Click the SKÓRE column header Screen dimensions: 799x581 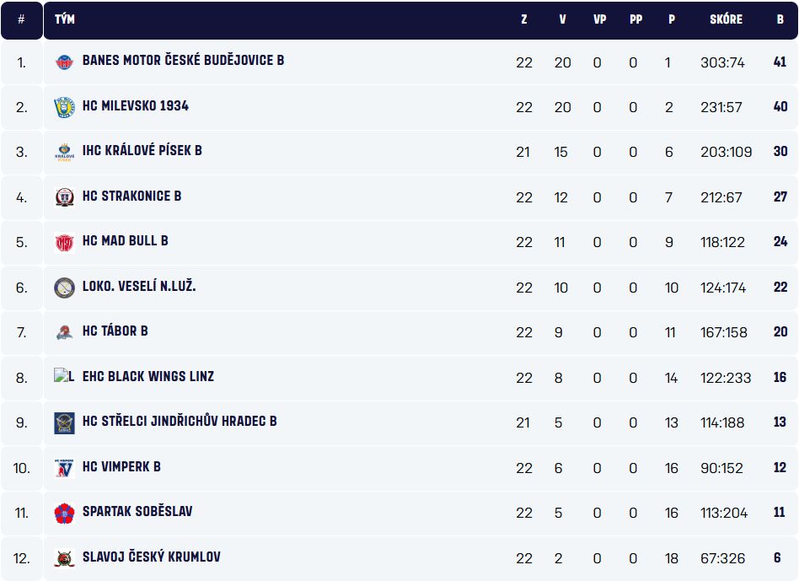726,19
